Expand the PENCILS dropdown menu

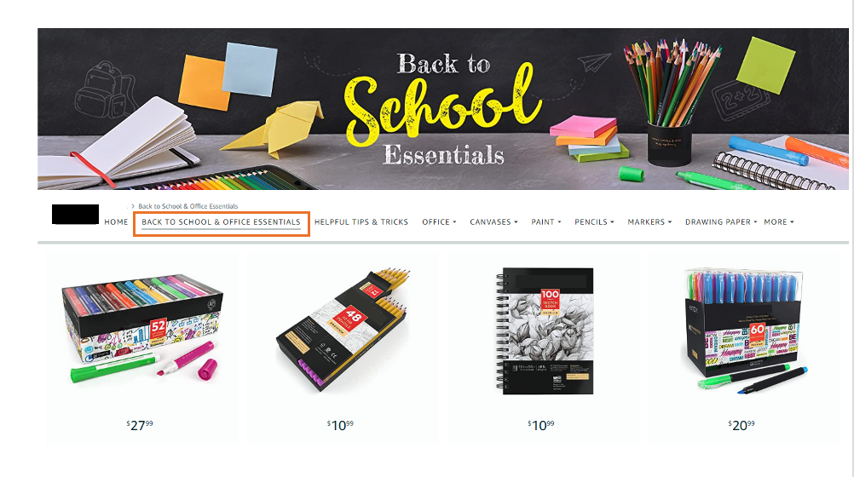point(594,222)
